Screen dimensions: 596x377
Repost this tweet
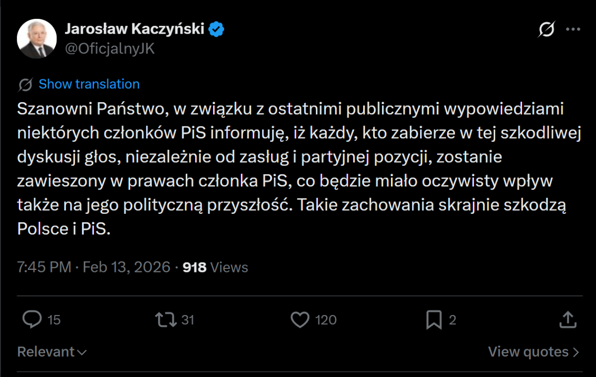[x=167, y=320]
